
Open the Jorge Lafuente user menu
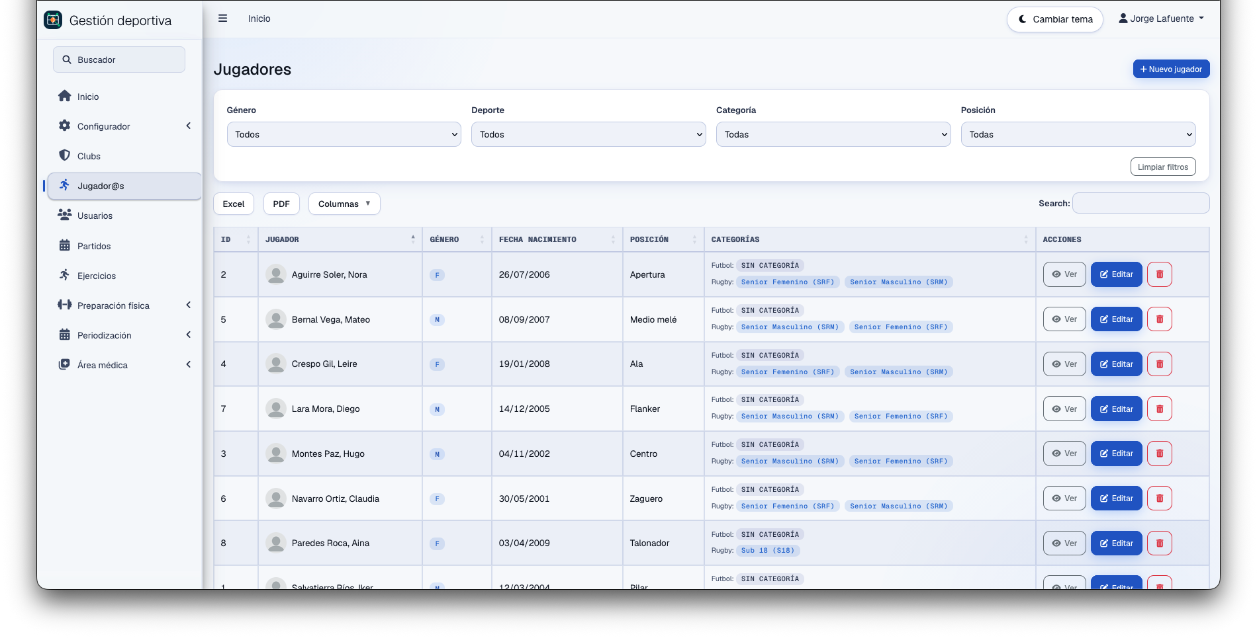tap(1161, 19)
